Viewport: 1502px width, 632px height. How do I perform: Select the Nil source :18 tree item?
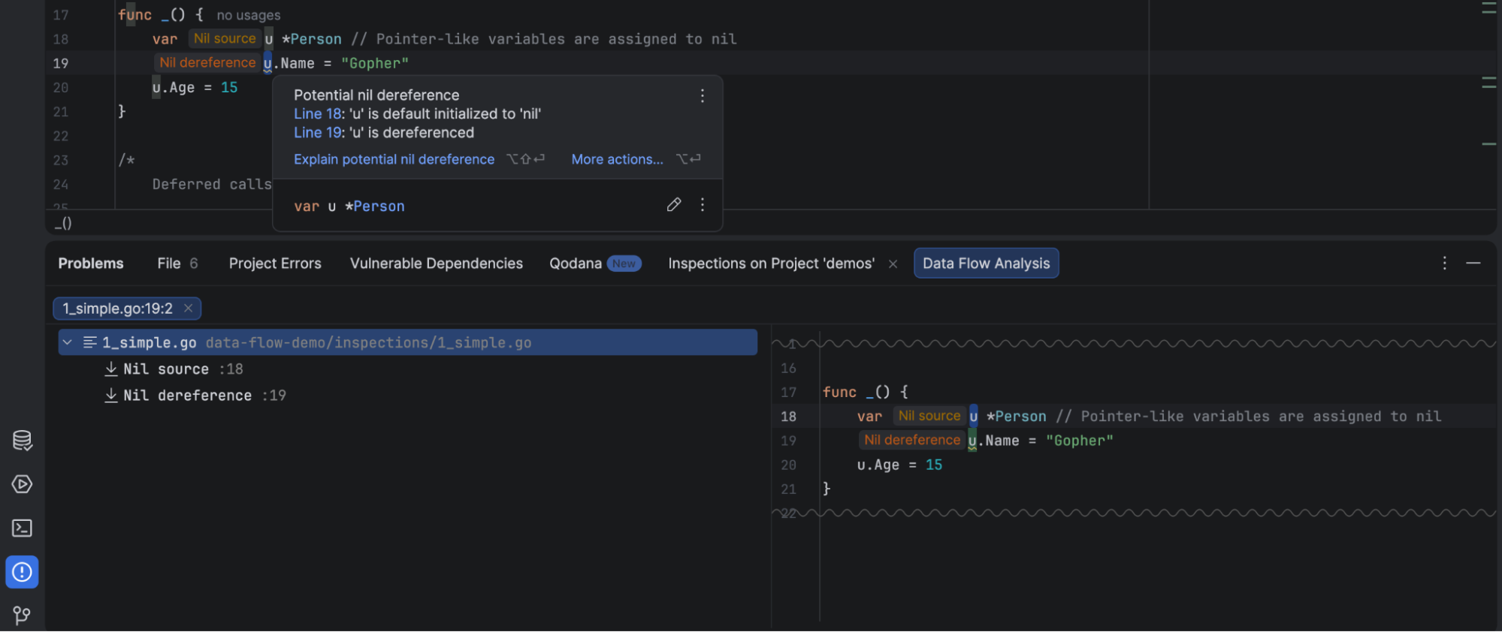183,369
